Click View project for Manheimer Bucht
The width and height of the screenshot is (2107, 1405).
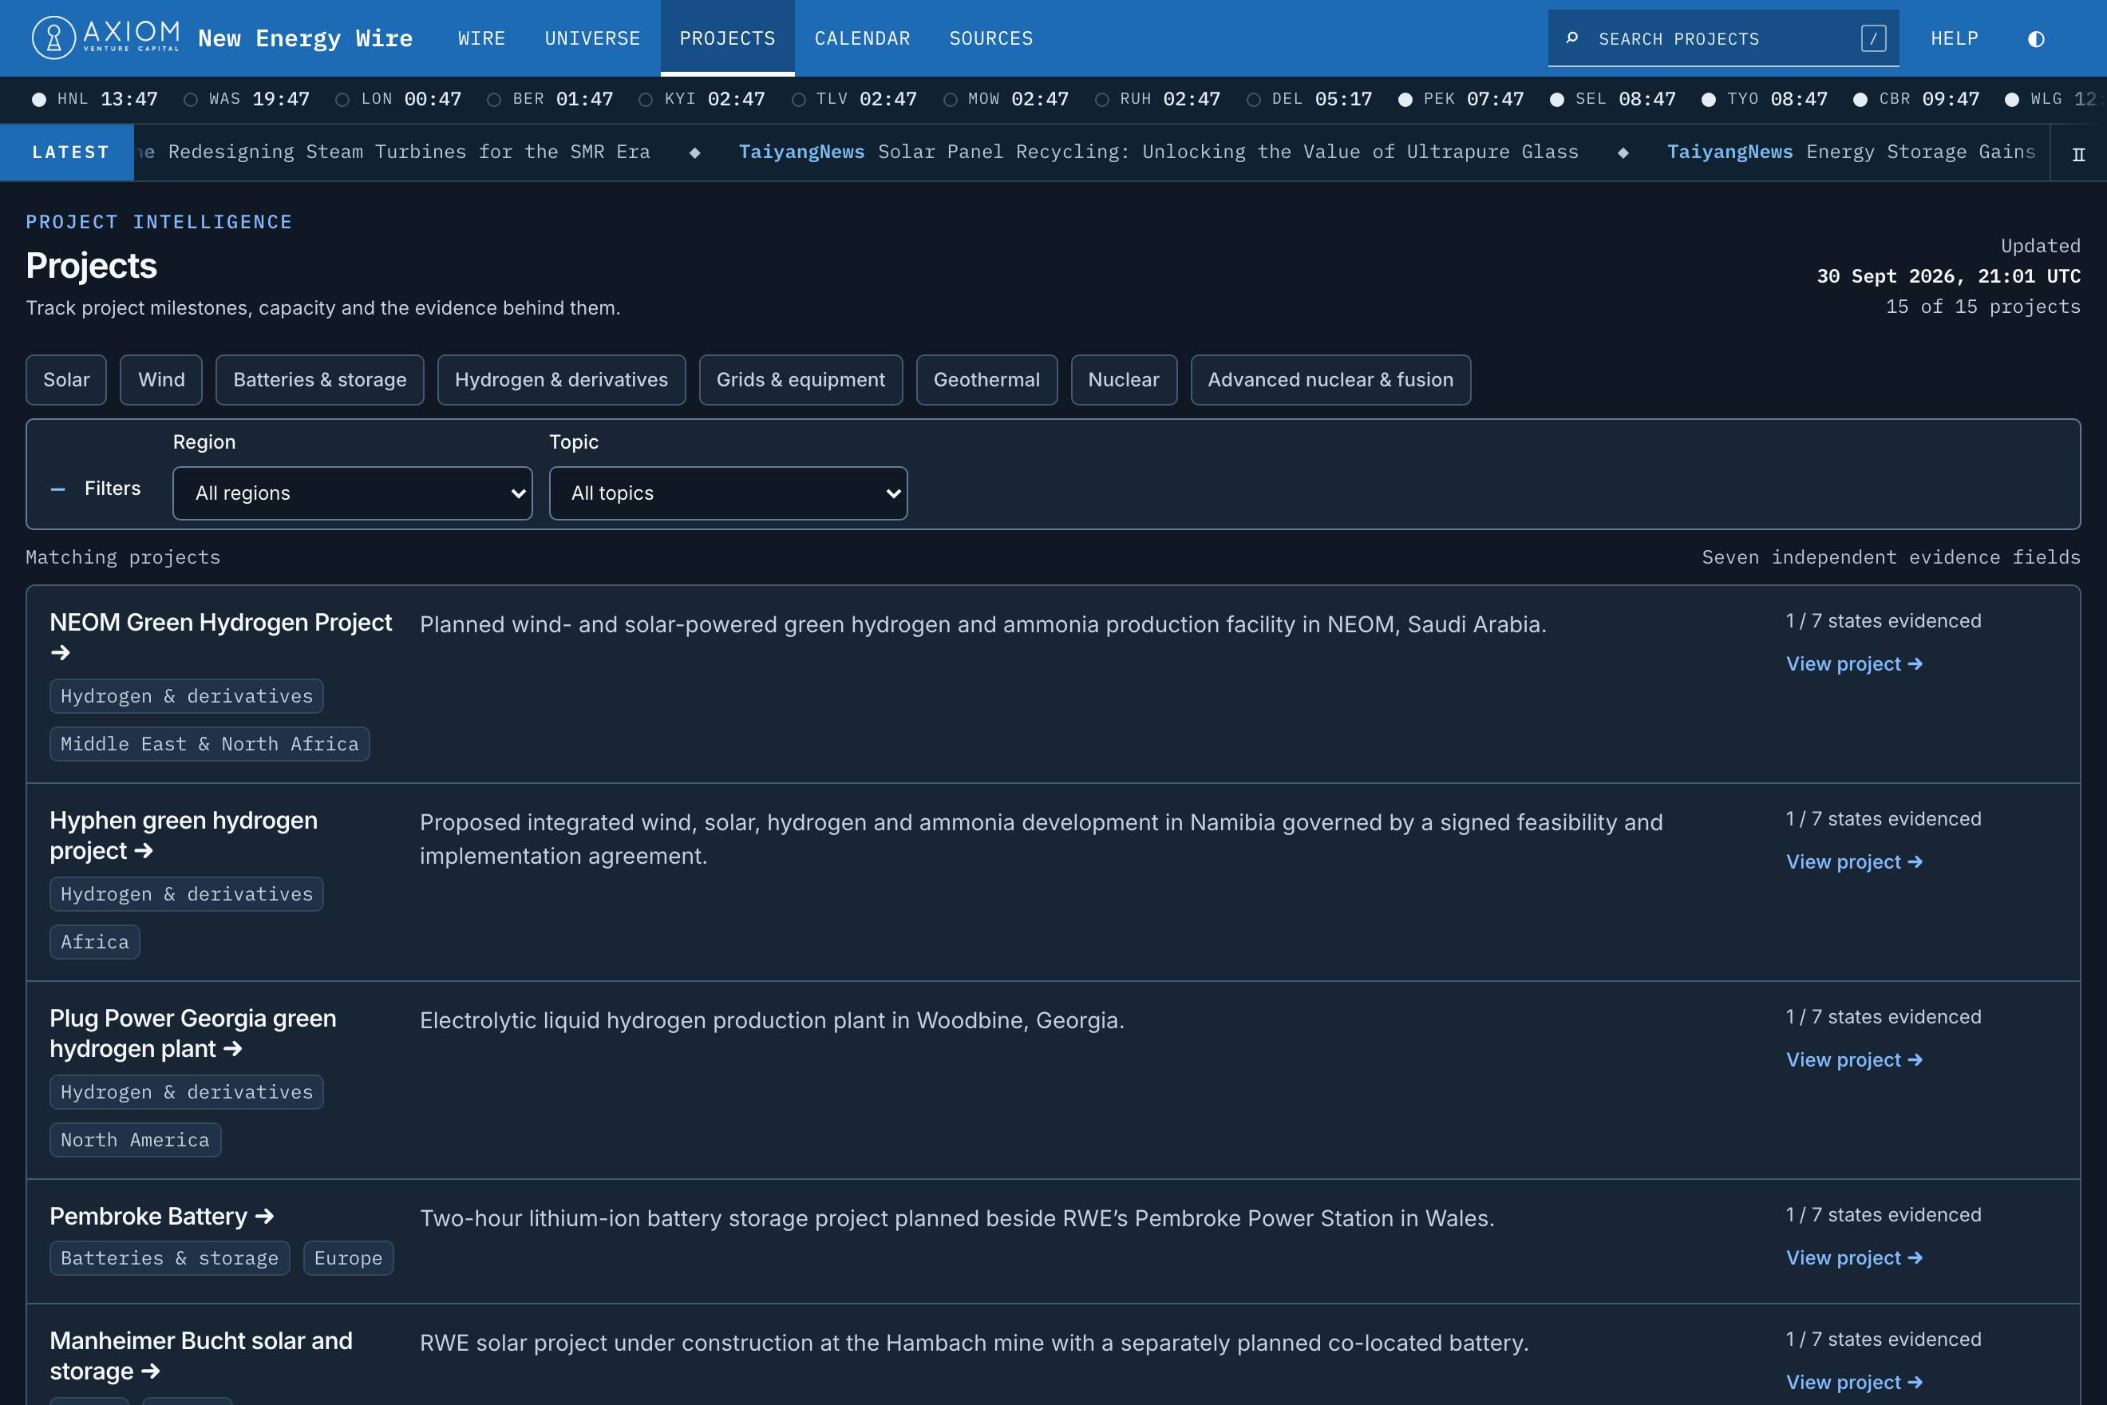(x=1854, y=1383)
